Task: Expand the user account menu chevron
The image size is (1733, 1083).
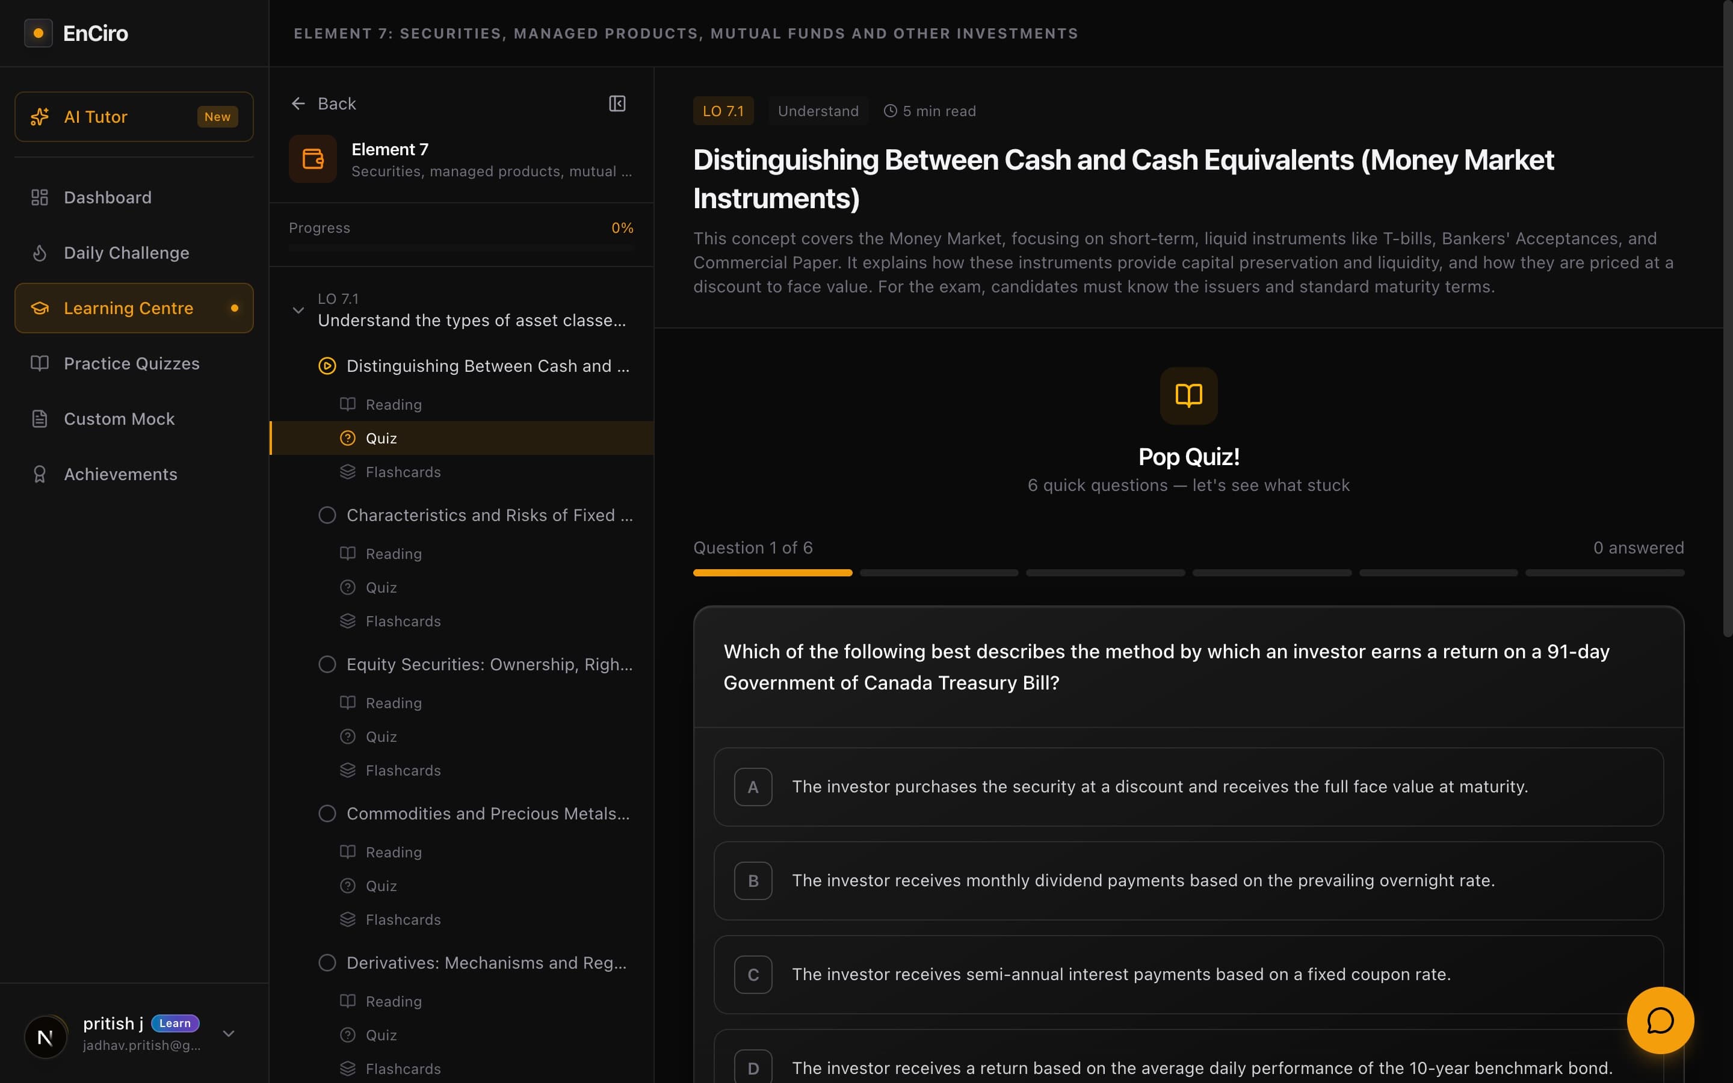Action: (229, 1034)
